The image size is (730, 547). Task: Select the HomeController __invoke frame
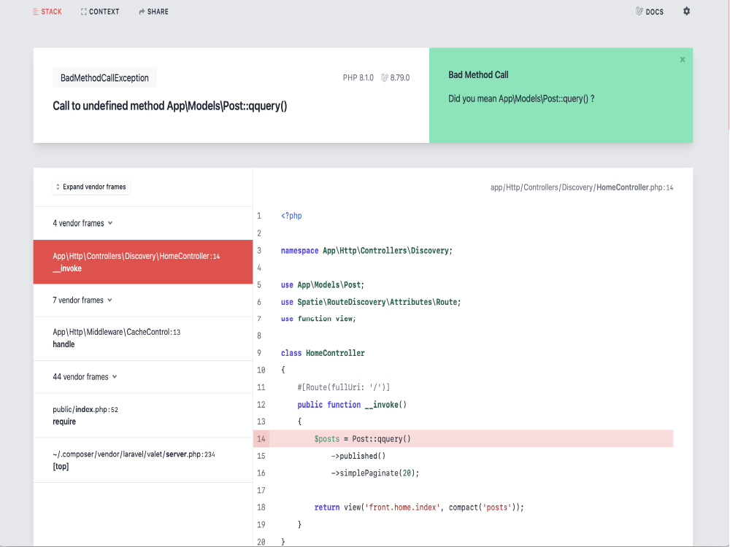[143, 262]
